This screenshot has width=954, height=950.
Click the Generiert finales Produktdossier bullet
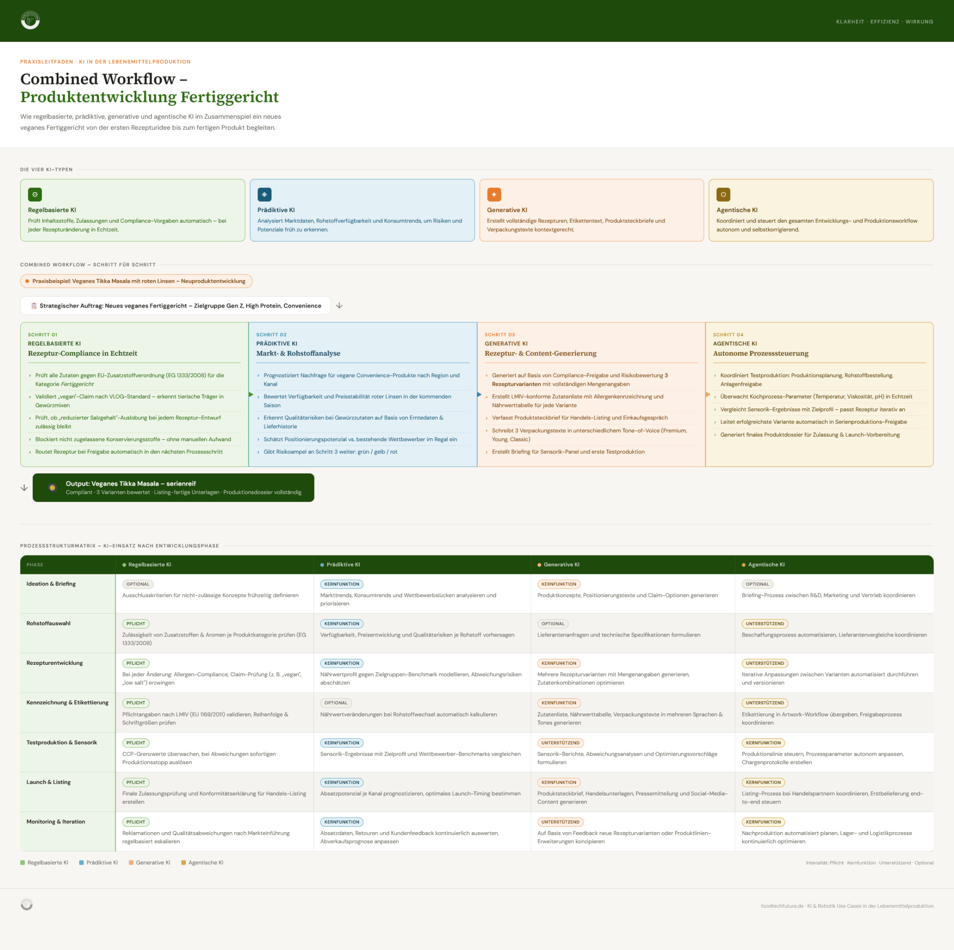(x=810, y=435)
